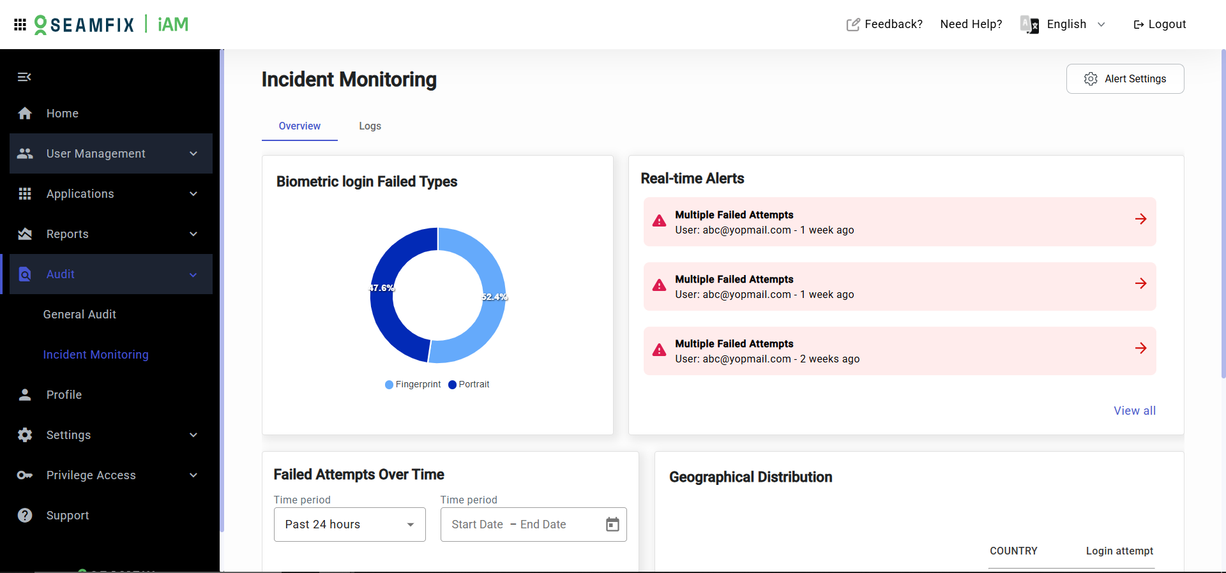Open the Past 24 hours dropdown
This screenshot has width=1226, height=573.
(350, 525)
